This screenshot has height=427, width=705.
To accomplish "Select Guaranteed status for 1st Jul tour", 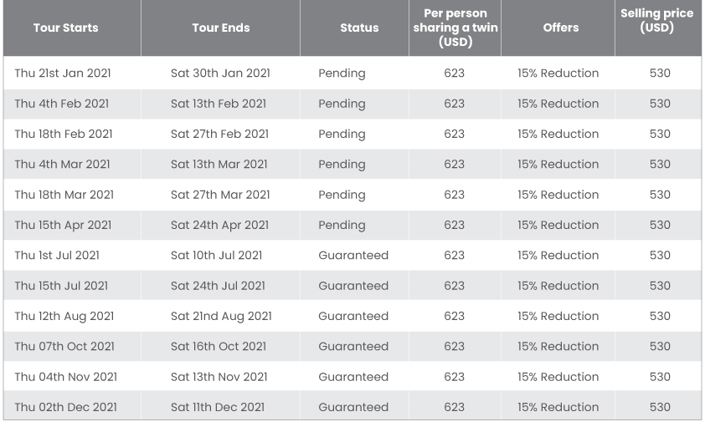I will (x=353, y=255).
